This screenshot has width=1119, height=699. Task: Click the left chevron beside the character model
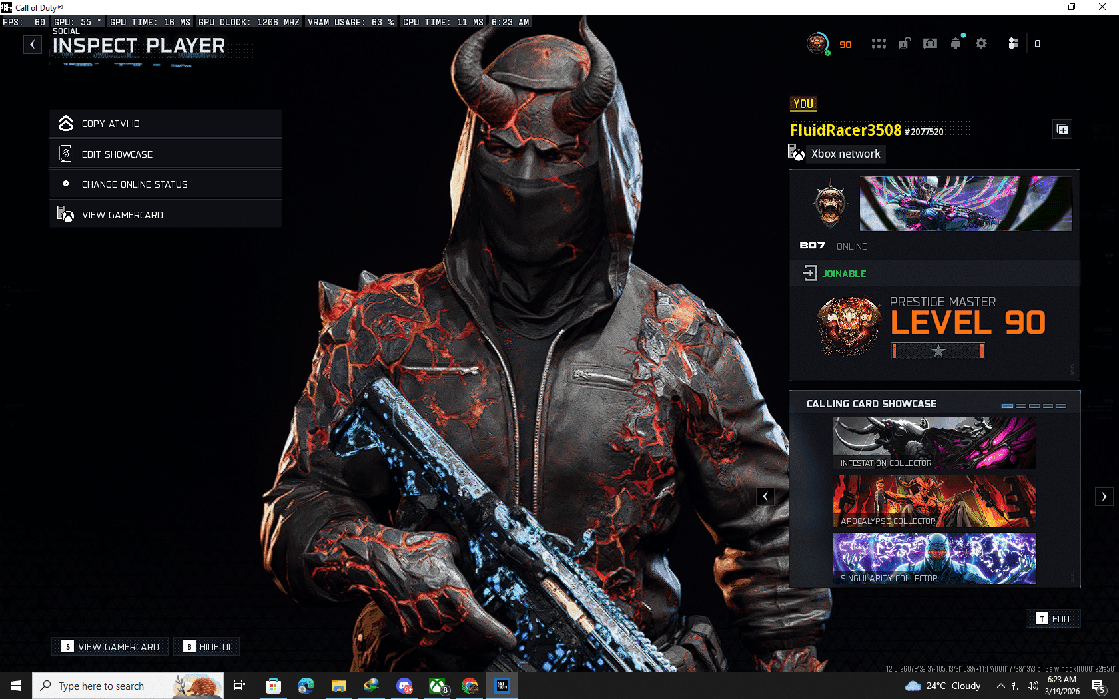(x=765, y=497)
